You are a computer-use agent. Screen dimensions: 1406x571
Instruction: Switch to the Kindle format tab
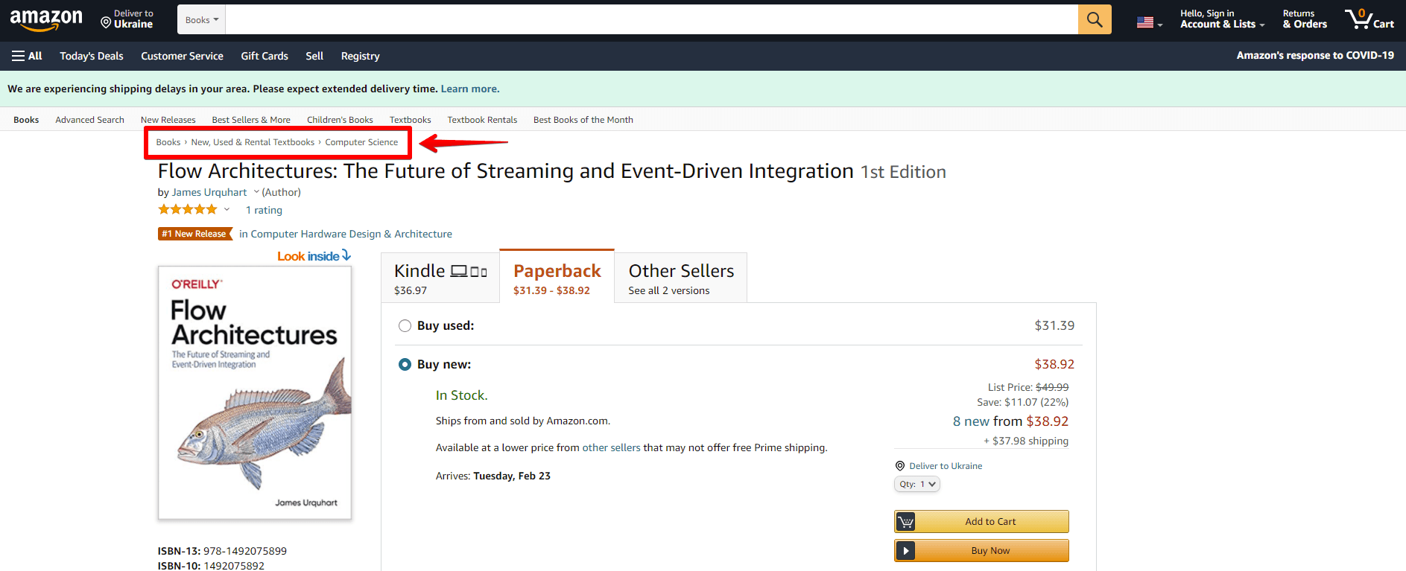tap(440, 278)
